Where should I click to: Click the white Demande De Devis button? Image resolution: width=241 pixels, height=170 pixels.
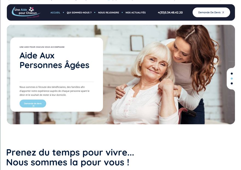[211, 12]
